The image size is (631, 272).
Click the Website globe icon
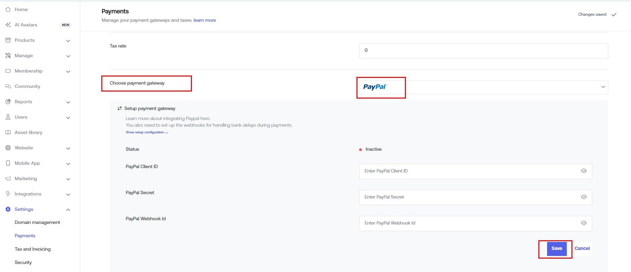click(x=8, y=148)
